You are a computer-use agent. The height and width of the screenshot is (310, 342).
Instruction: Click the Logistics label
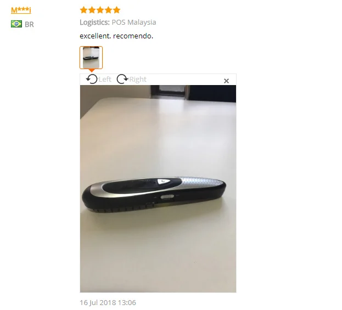tap(94, 22)
